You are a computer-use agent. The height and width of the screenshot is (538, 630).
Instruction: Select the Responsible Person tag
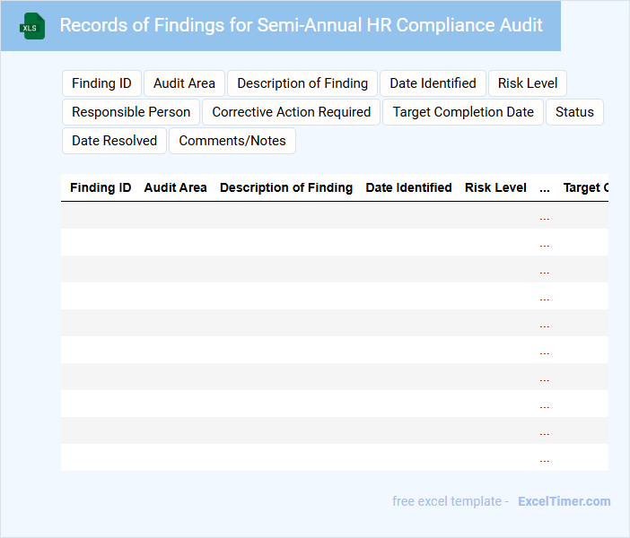(x=131, y=112)
